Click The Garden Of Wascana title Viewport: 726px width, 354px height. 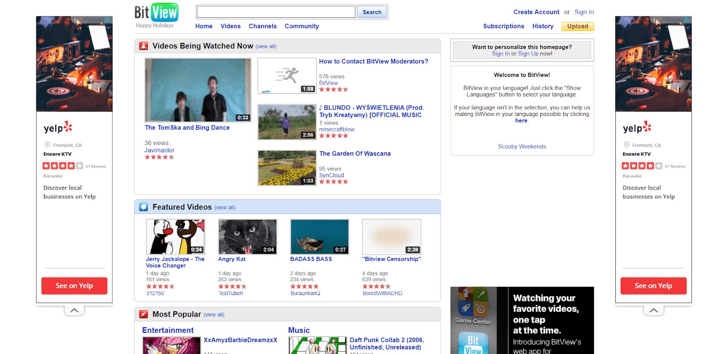click(355, 154)
